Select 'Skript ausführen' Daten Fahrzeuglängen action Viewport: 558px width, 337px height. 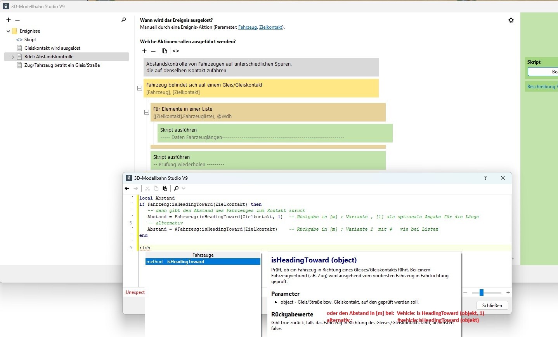(275, 133)
